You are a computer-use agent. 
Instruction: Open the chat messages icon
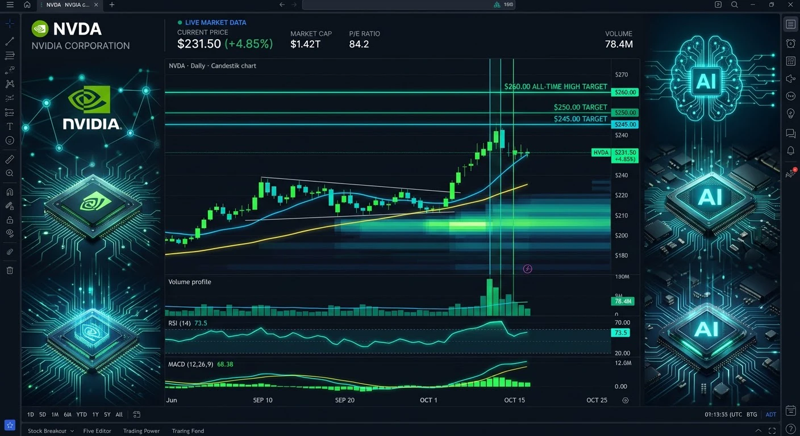click(x=790, y=133)
